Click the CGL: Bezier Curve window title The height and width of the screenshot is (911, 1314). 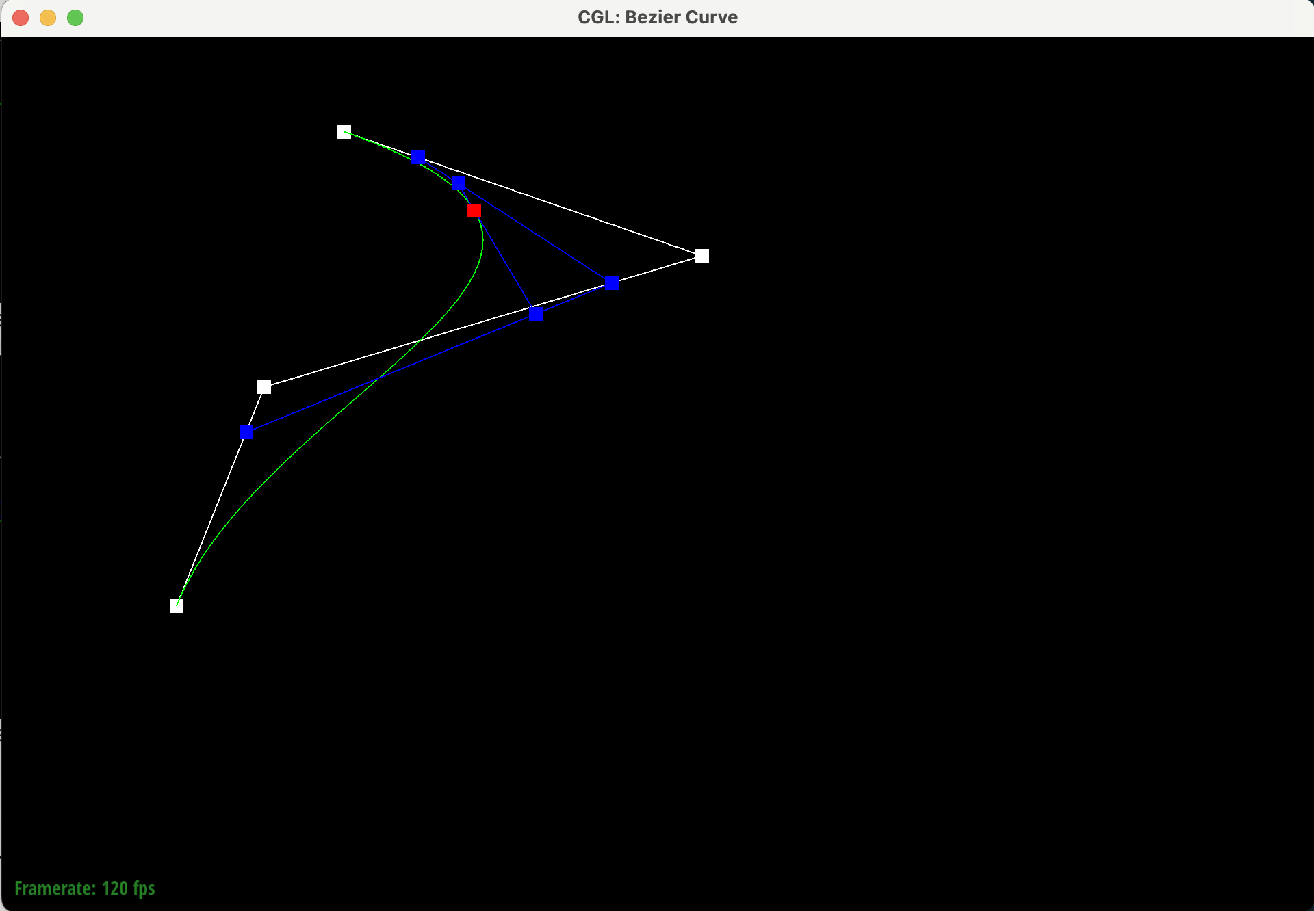pos(658,17)
